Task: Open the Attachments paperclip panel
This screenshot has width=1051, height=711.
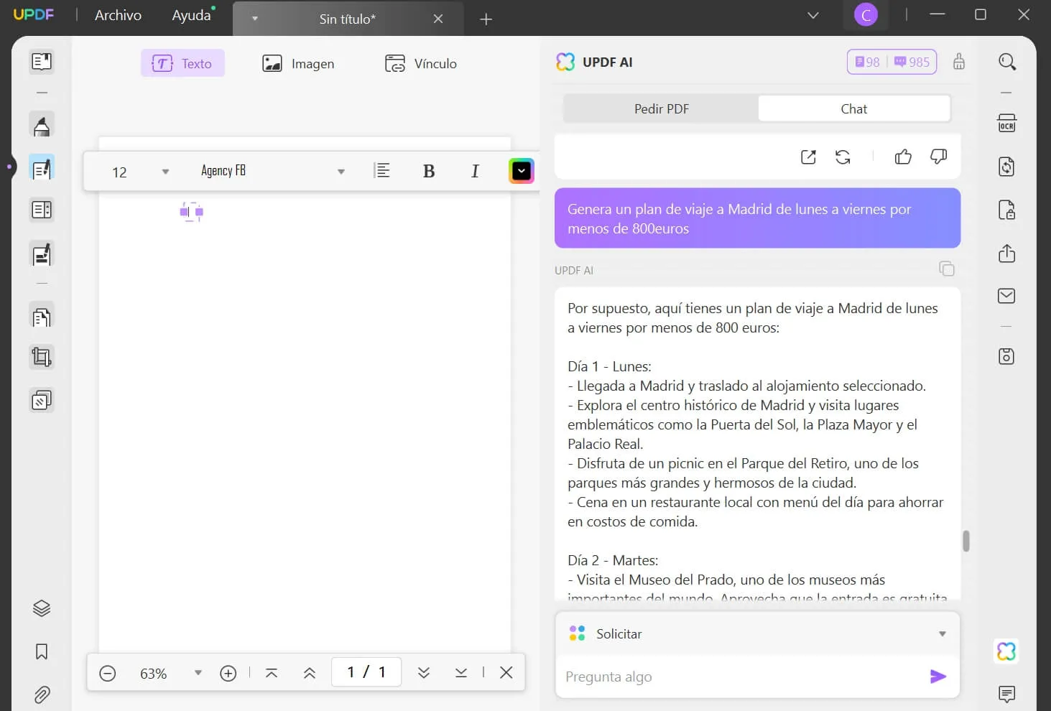Action: point(42,694)
